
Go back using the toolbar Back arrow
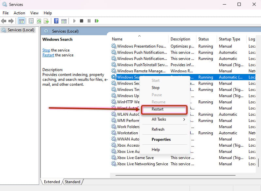(4, 21)
